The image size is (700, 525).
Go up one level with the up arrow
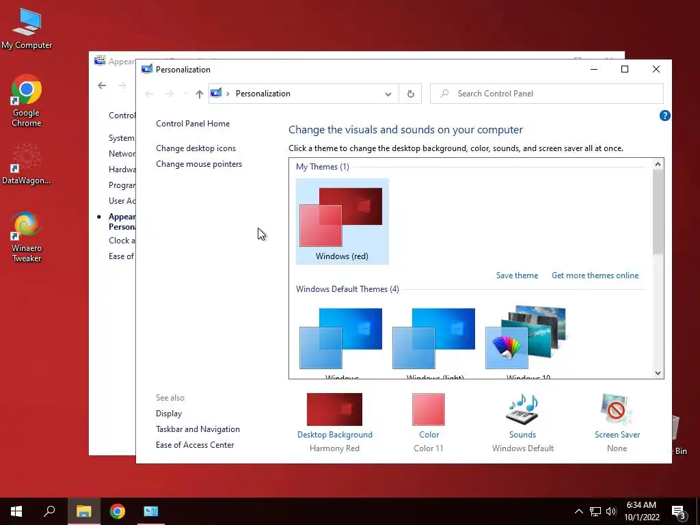tap(199, 94)
